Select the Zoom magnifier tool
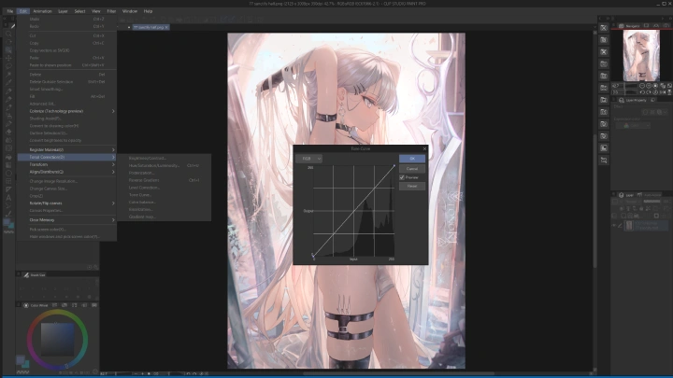 (x=8, y=34)
